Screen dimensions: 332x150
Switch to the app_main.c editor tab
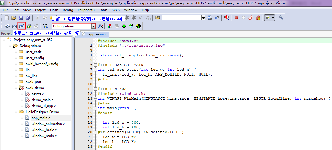pyautogui.click(x=97, y=34)
